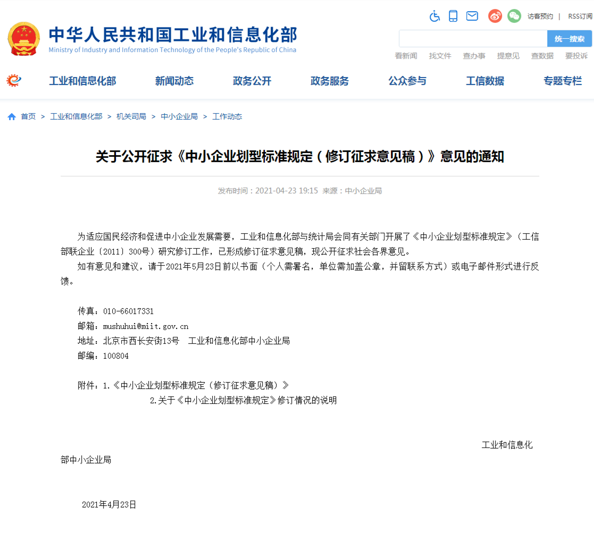Click the 统一搜索 search button
The height and width of the screenshot is (550, 594).
tap(570, 39)
